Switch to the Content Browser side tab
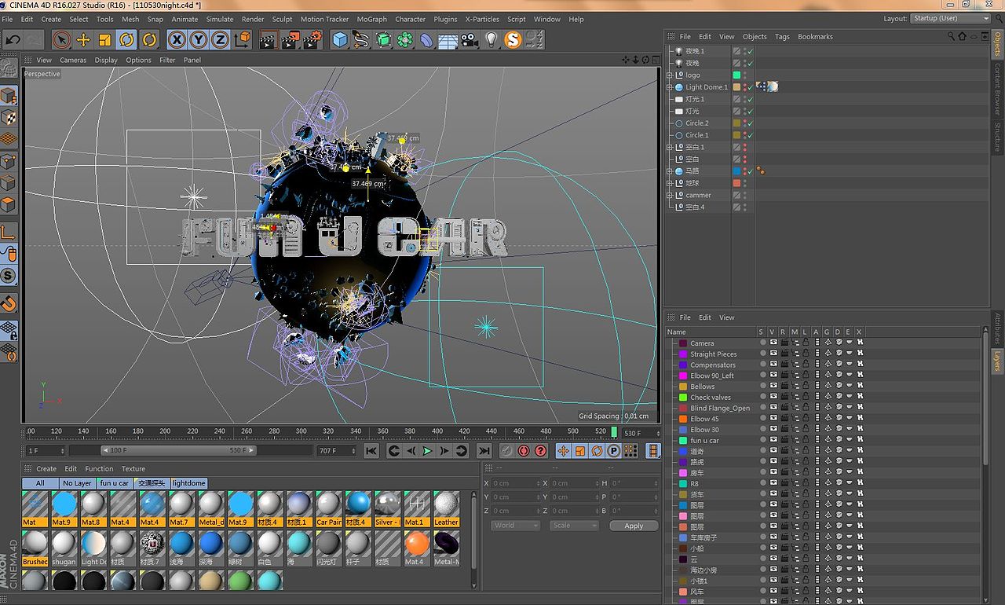Viewport: 1005px width, 605px height. pos(998,89)
